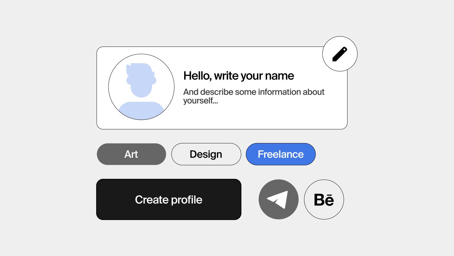Click the pencil edit icon
The width and height of the screenshot is (454, 256).
coord(340,54)
